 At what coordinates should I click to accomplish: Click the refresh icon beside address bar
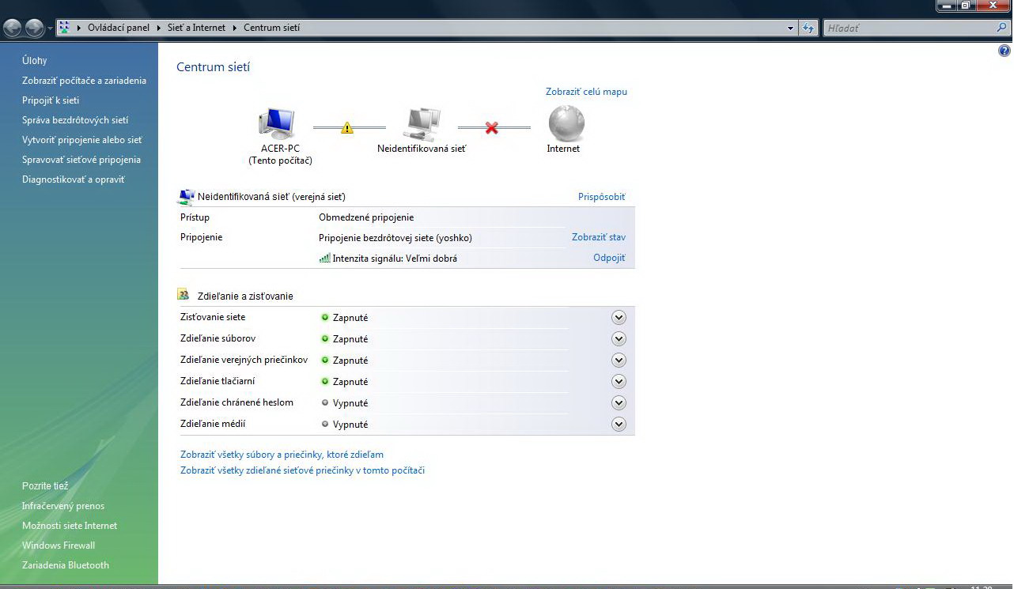pyautogui.click(x=808, y=28)
